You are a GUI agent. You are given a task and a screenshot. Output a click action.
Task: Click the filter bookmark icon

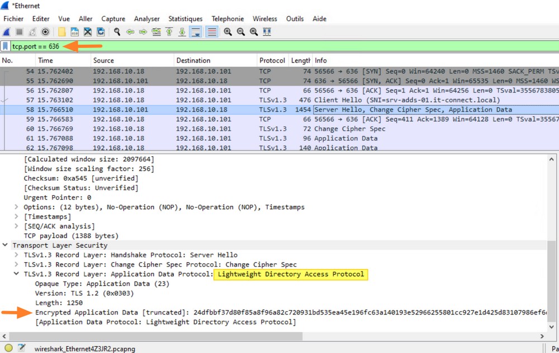tap(6, 46)
